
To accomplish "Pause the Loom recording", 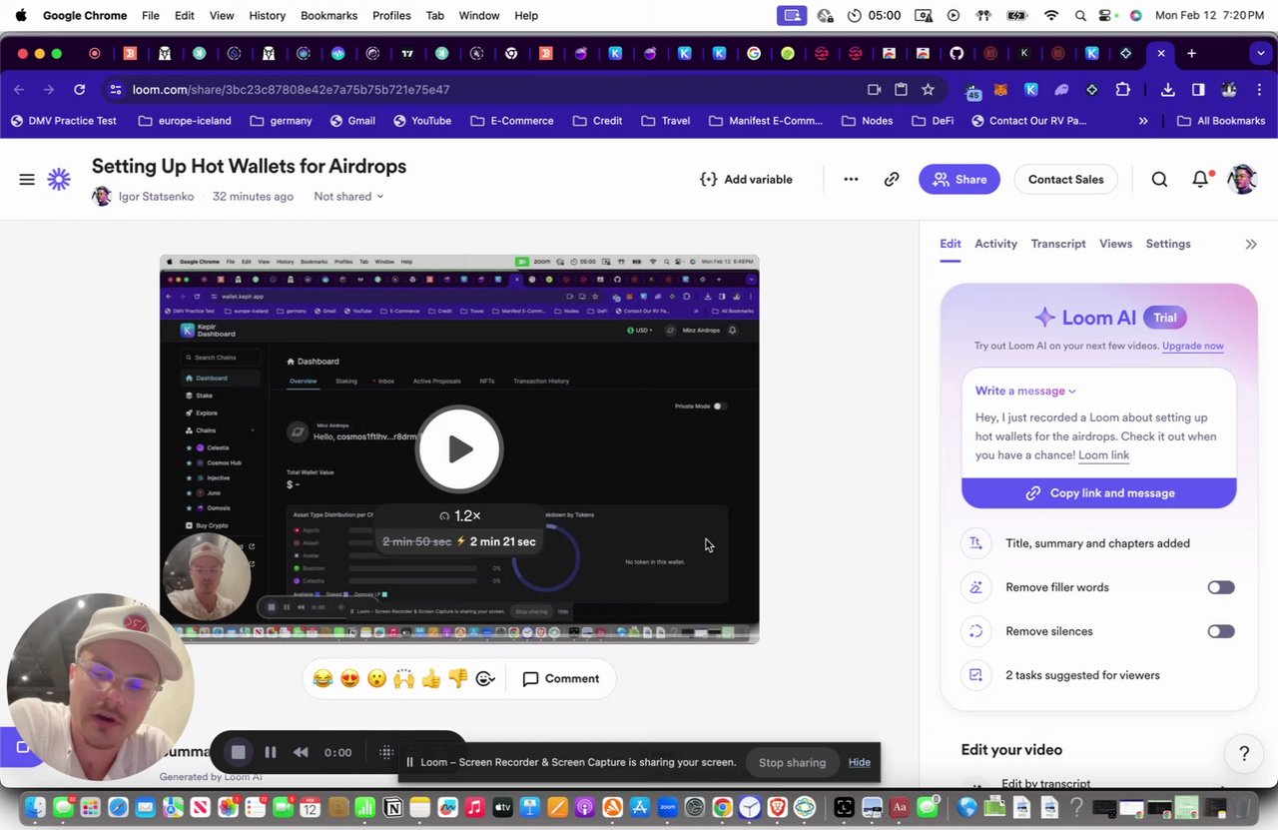I will [x=270, y=752].
